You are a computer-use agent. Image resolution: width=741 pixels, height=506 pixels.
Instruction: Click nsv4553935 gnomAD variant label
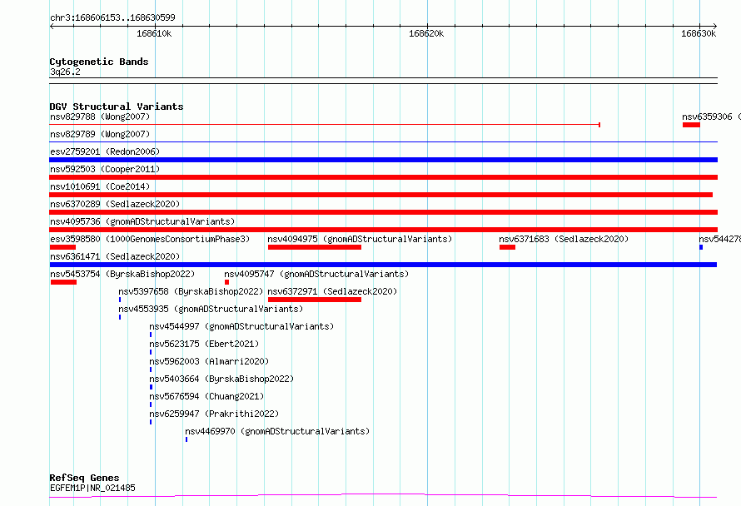coord(211,309)
